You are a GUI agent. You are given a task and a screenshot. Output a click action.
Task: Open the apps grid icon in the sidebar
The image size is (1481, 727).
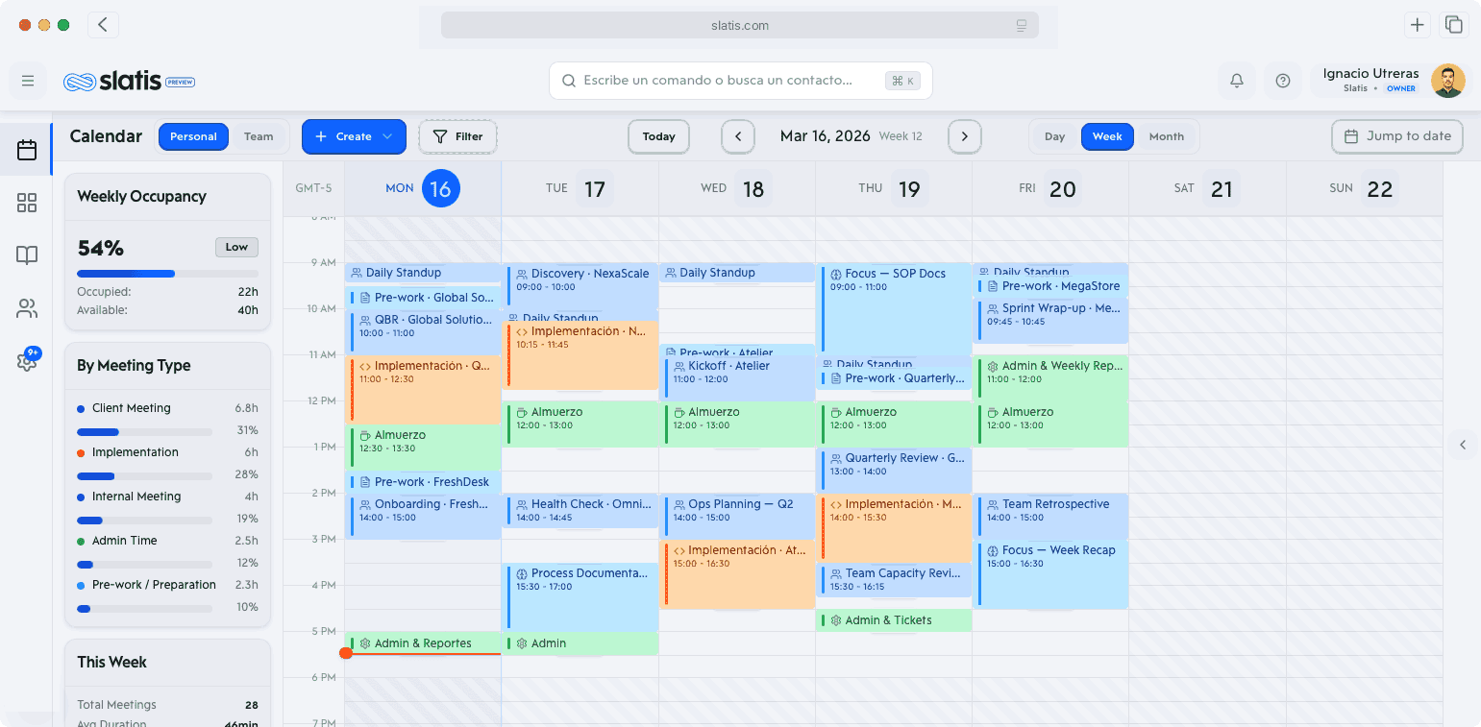click(x=27, y=203)
